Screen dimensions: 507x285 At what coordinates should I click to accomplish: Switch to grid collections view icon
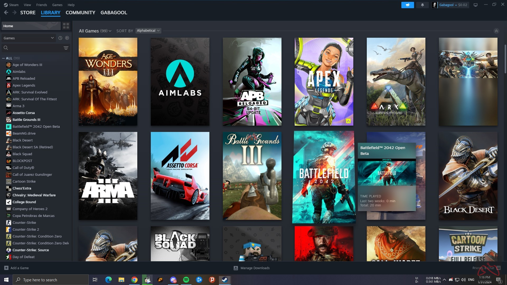[x=66, y=26]
